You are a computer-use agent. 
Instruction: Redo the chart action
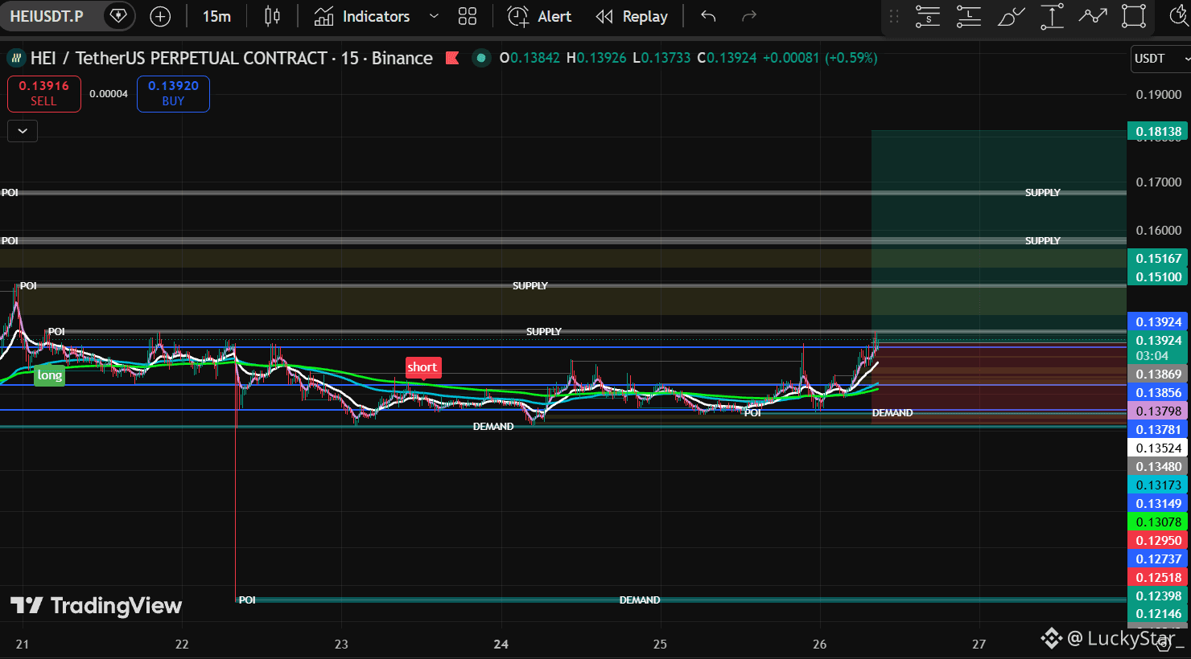click(x=748, y=16)
